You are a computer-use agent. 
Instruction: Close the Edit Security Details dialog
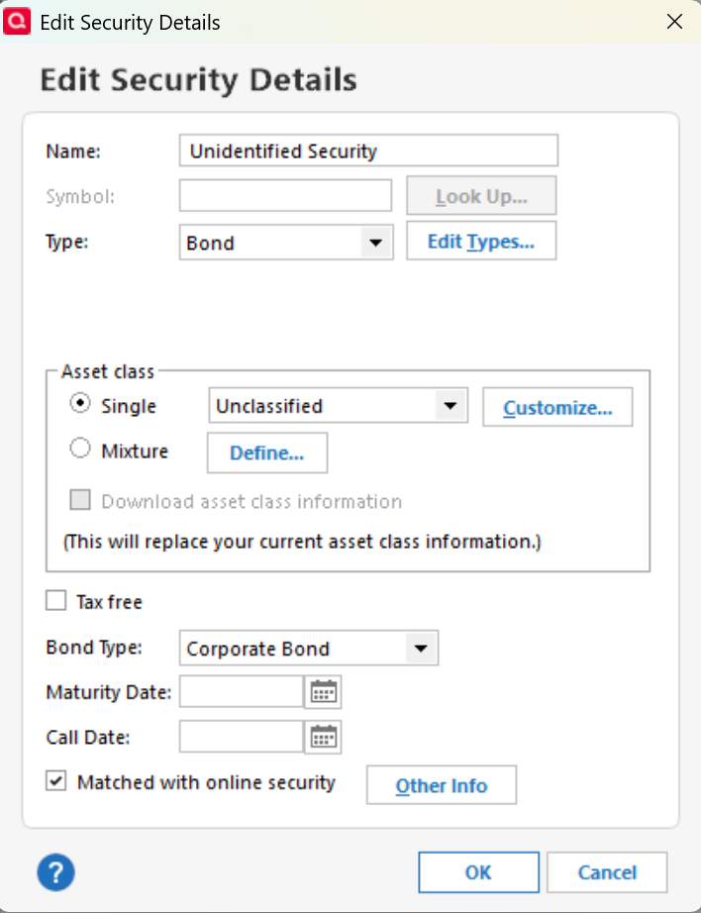[674, 21]
